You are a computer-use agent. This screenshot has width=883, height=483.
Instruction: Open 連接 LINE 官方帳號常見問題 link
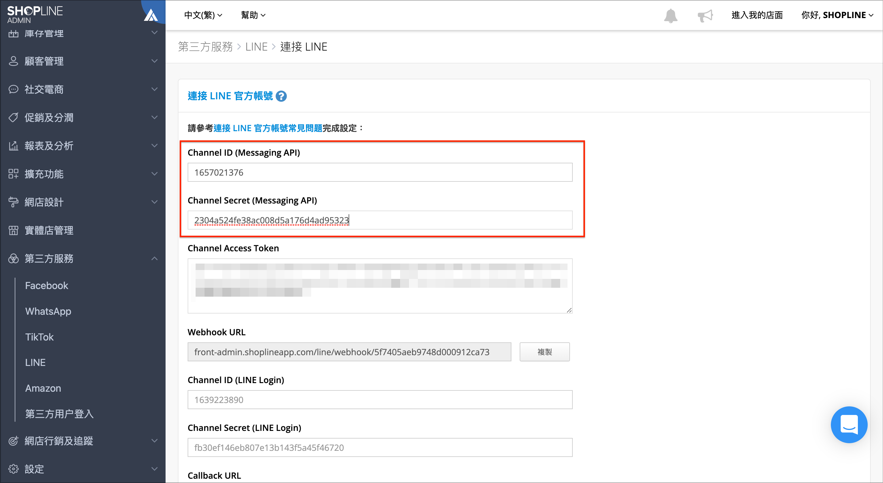[x=268, y=128]
